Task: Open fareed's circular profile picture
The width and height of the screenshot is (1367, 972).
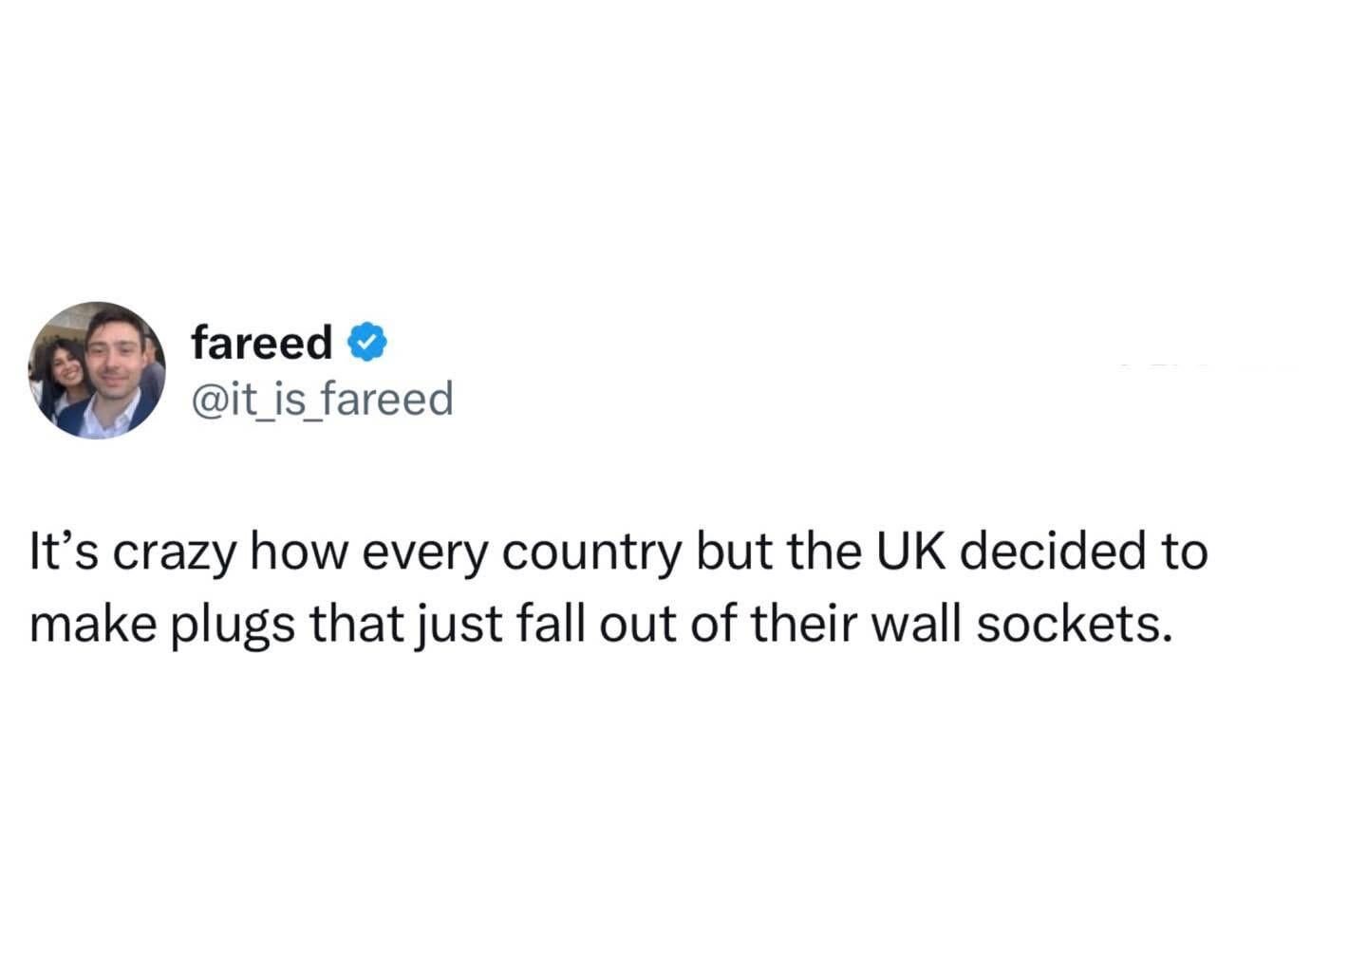Action: tap(98, 370)
